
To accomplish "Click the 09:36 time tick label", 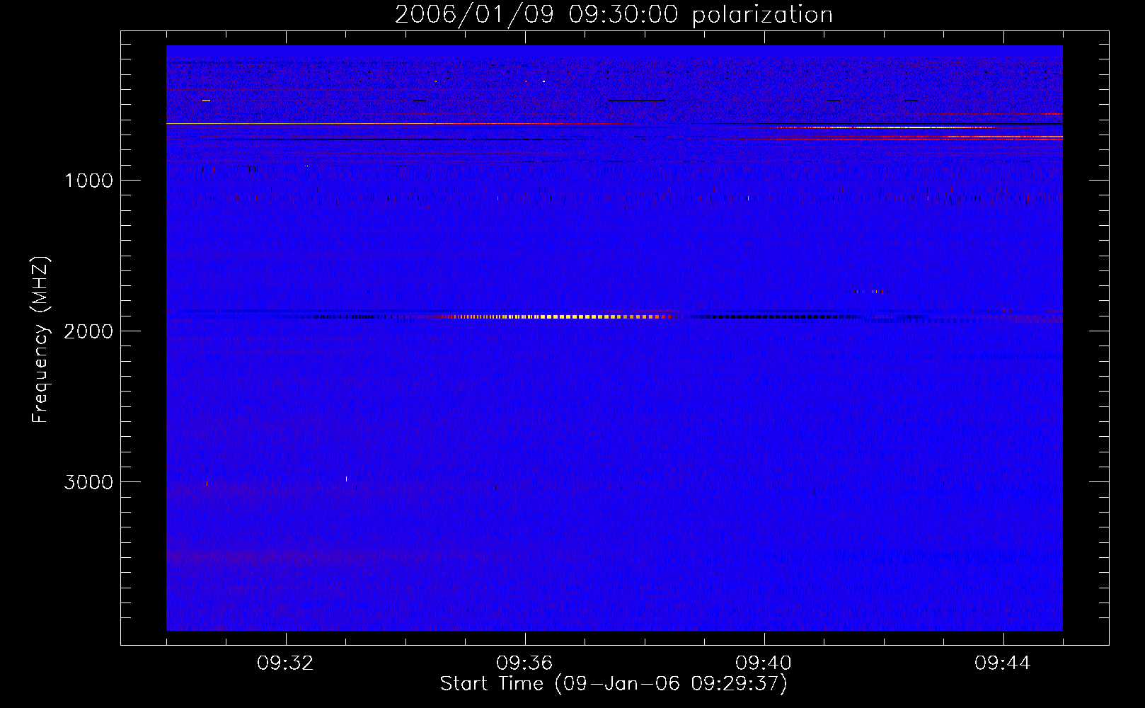I will 525,663.
